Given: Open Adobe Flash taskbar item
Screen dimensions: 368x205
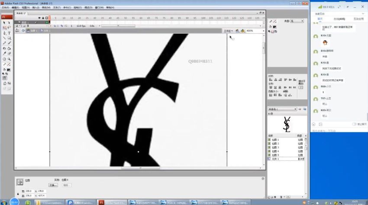Looking at the screenshot, I should 112,202.
